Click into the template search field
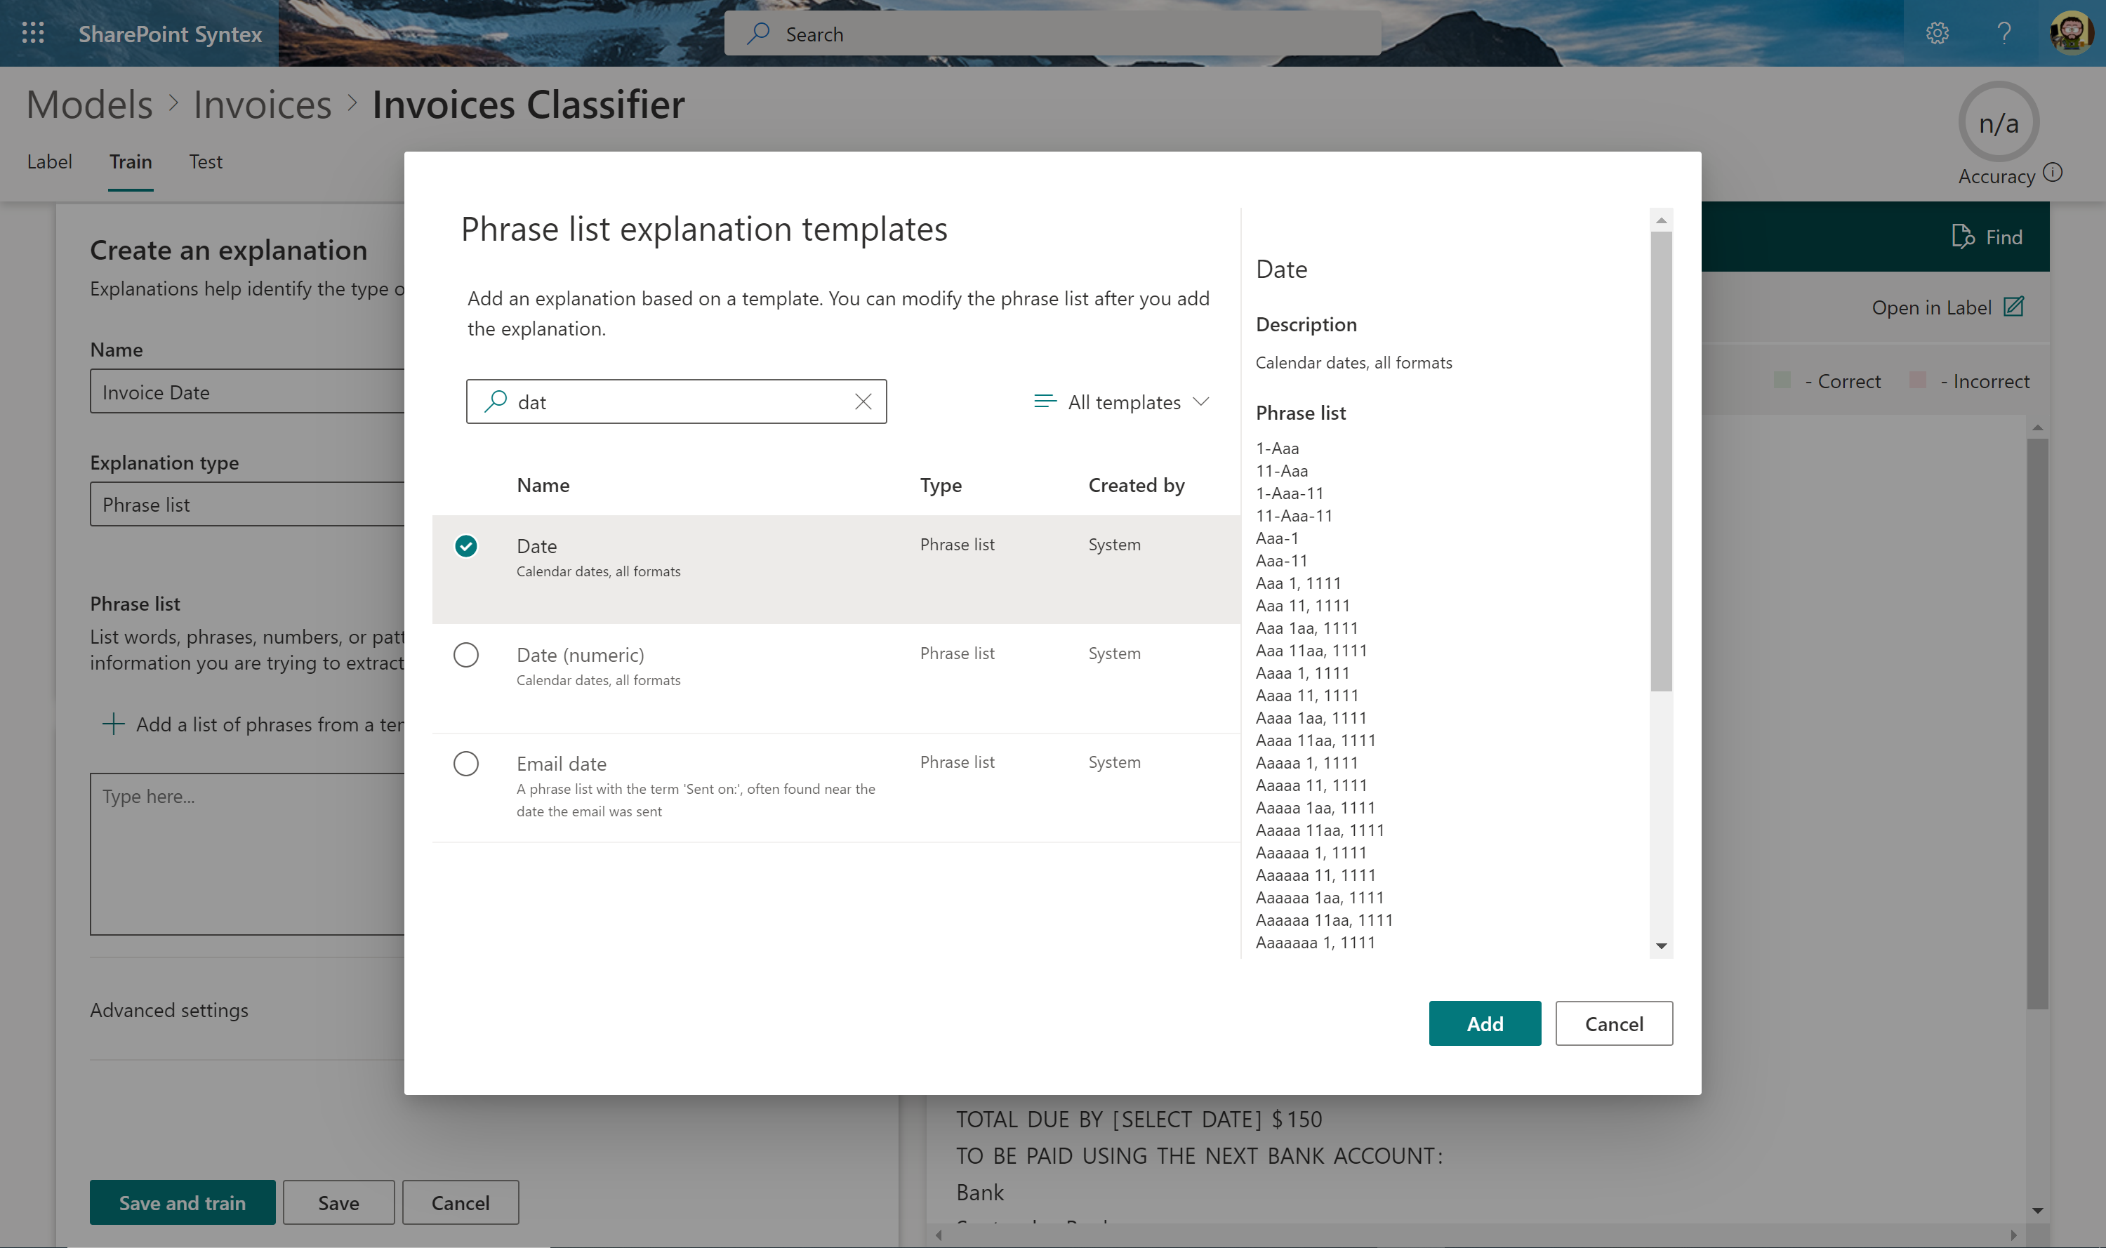The image size is (2106, 1248). (673, 402)
